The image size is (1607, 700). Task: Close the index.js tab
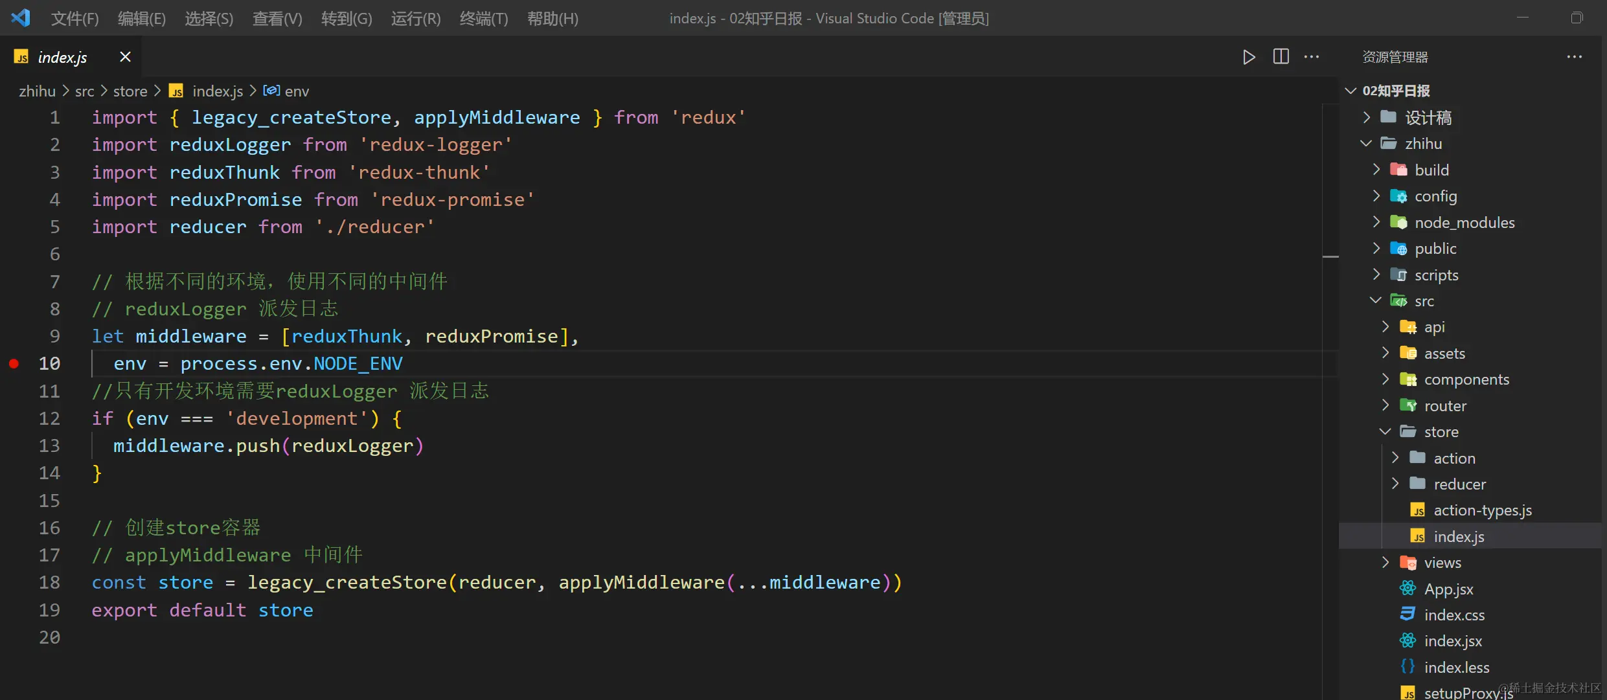[124, 56]
